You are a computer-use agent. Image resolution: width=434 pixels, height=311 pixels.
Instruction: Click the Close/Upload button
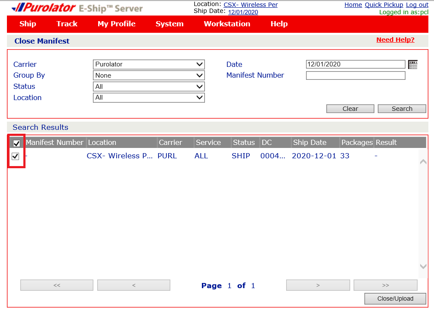point(395,298)
